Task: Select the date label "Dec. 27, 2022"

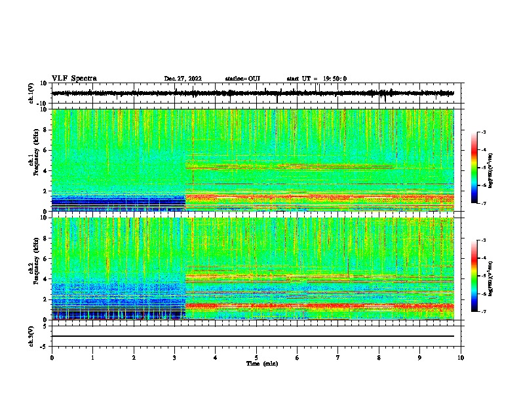Action: (x=183, y=79)
